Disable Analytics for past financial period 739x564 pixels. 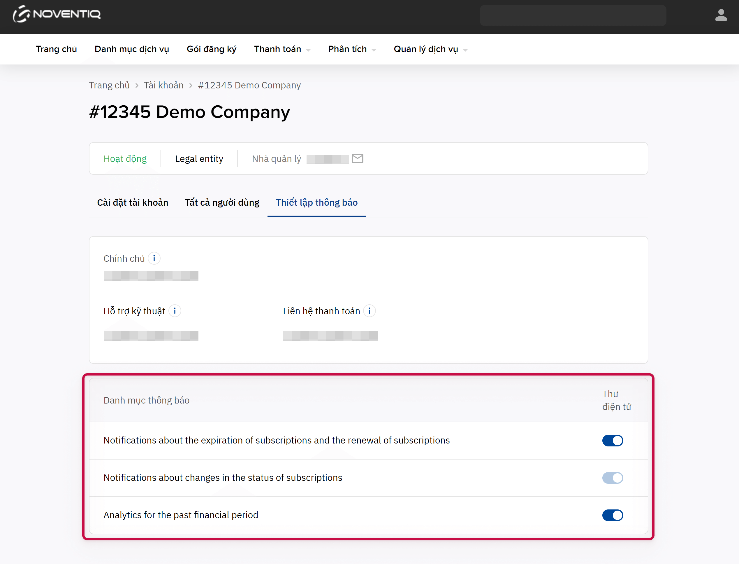point(612,515)
